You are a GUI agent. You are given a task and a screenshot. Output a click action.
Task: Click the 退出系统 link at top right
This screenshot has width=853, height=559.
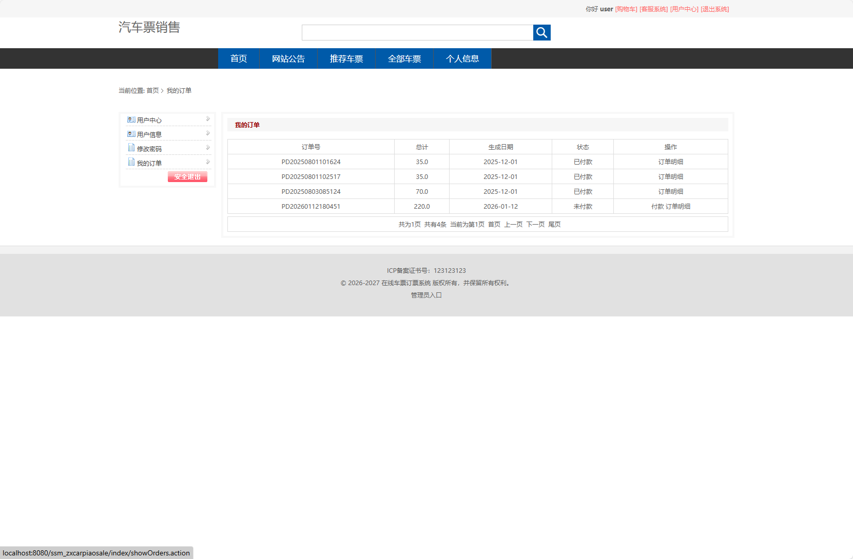click(x=714, y=9)
